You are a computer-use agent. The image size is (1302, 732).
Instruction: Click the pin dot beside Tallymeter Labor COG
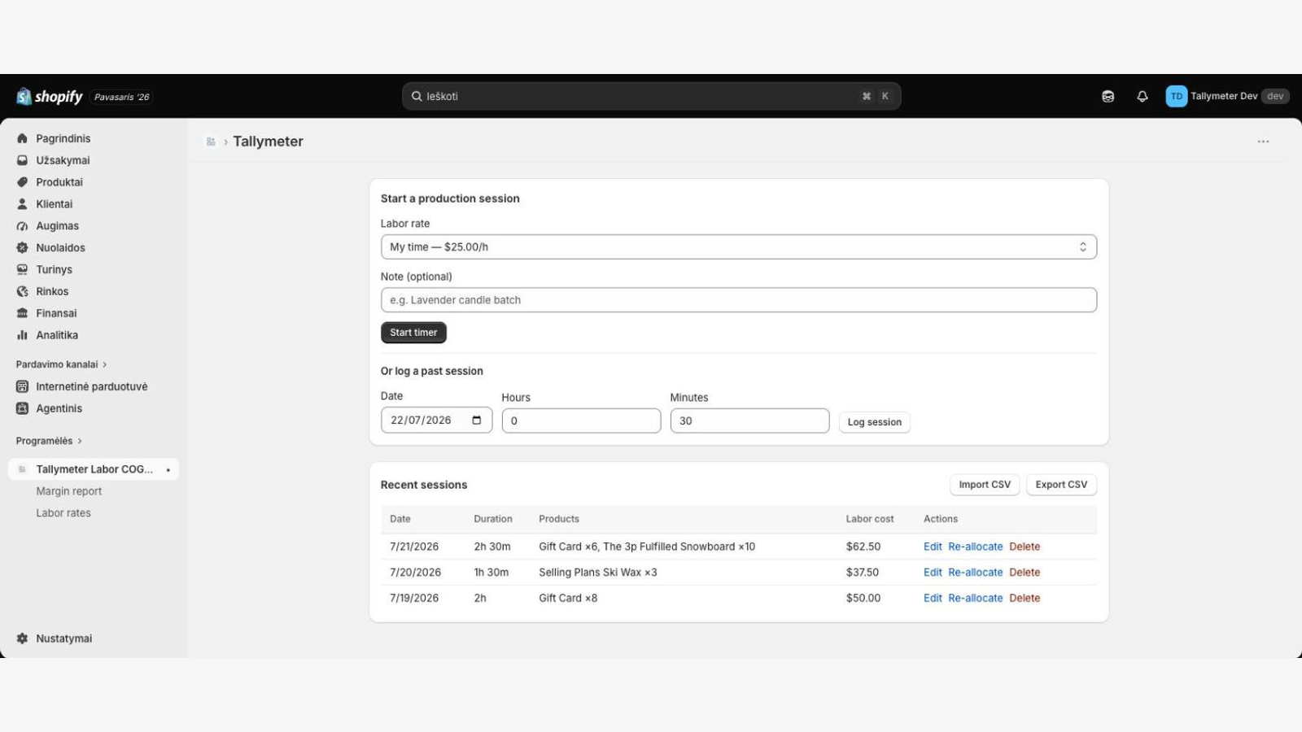point(168,470)
